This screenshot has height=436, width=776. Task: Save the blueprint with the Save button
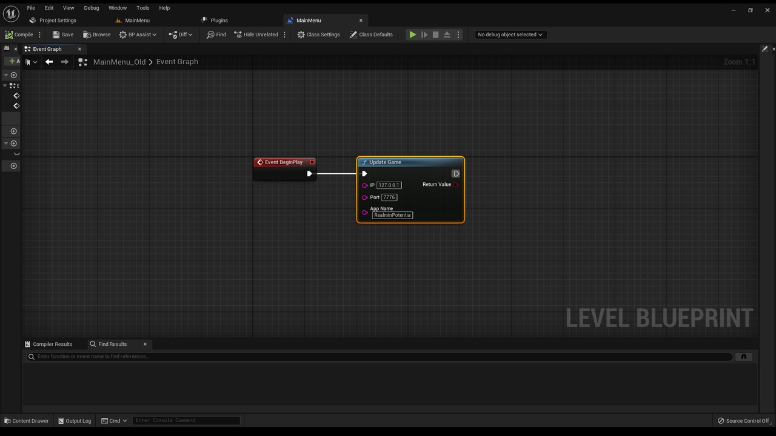coord(63,35)
